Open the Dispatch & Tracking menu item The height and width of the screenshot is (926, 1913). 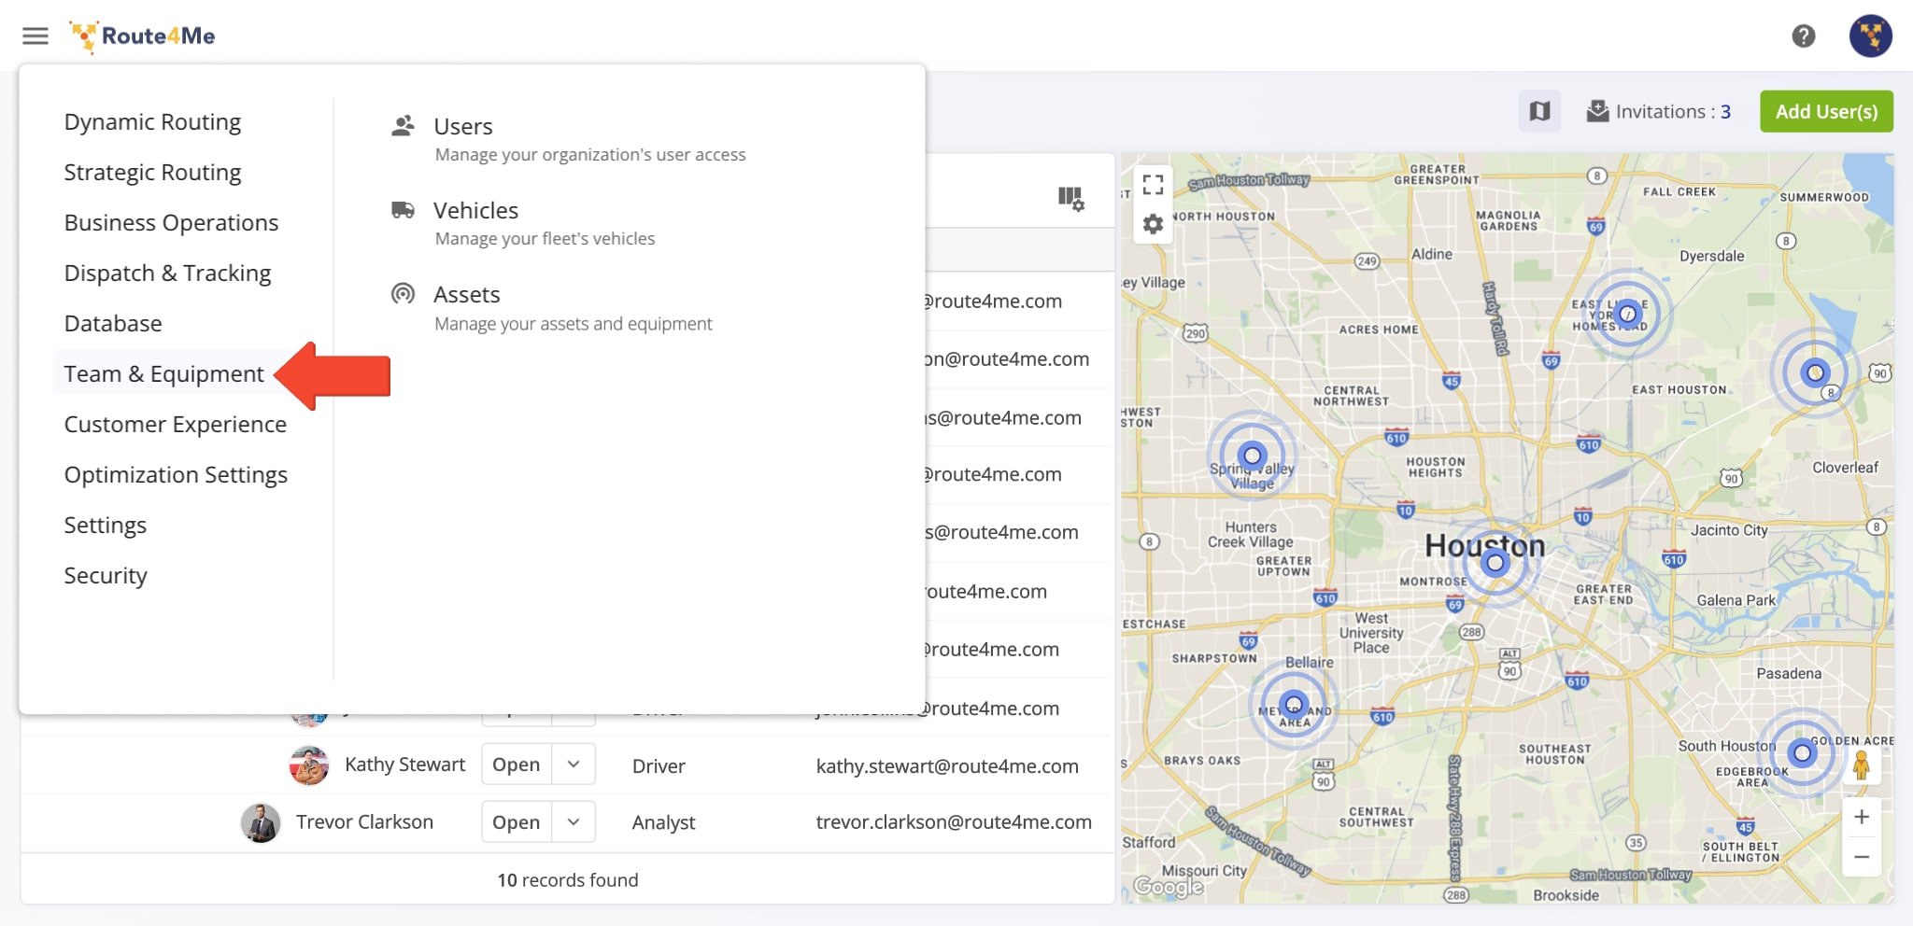(x=166, y=273)
